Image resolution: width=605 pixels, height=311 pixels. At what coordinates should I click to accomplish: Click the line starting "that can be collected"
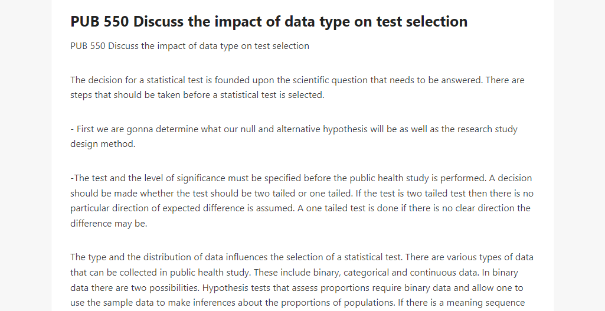click(x=294, y=273)
